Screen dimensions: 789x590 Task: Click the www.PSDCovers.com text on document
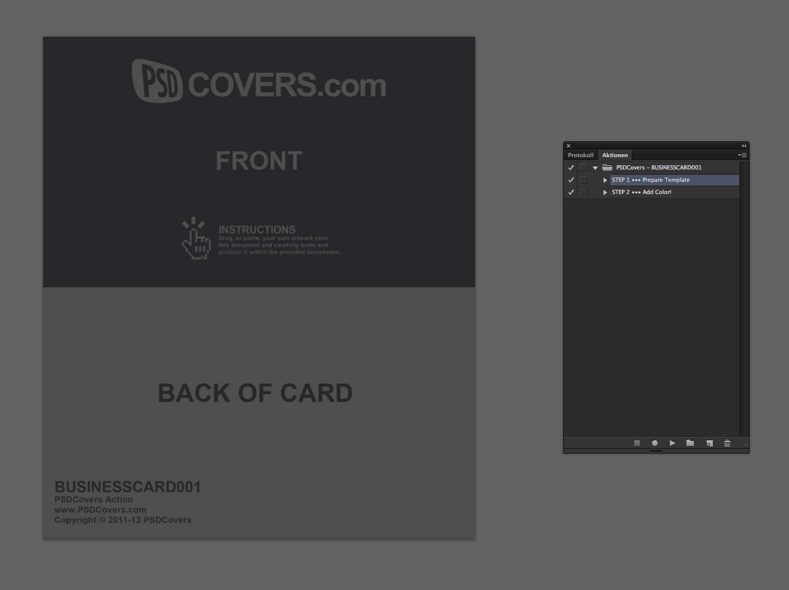(x=100, y=510)
